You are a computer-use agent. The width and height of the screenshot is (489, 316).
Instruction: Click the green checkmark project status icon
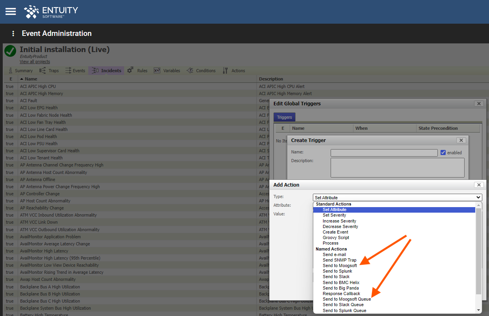click(x=10, y=51)
